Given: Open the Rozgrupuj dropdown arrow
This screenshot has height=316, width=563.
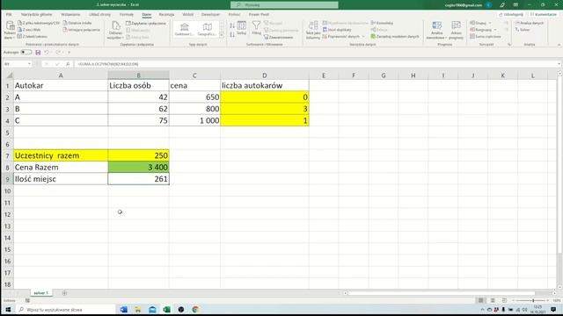Looking at the screenshot, I should click(495, 30).
